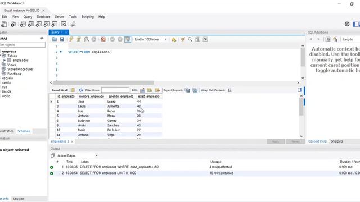This screenshot has height=202, width=360.
Task: Execute the statement under cursor icon
Action: 79,39
